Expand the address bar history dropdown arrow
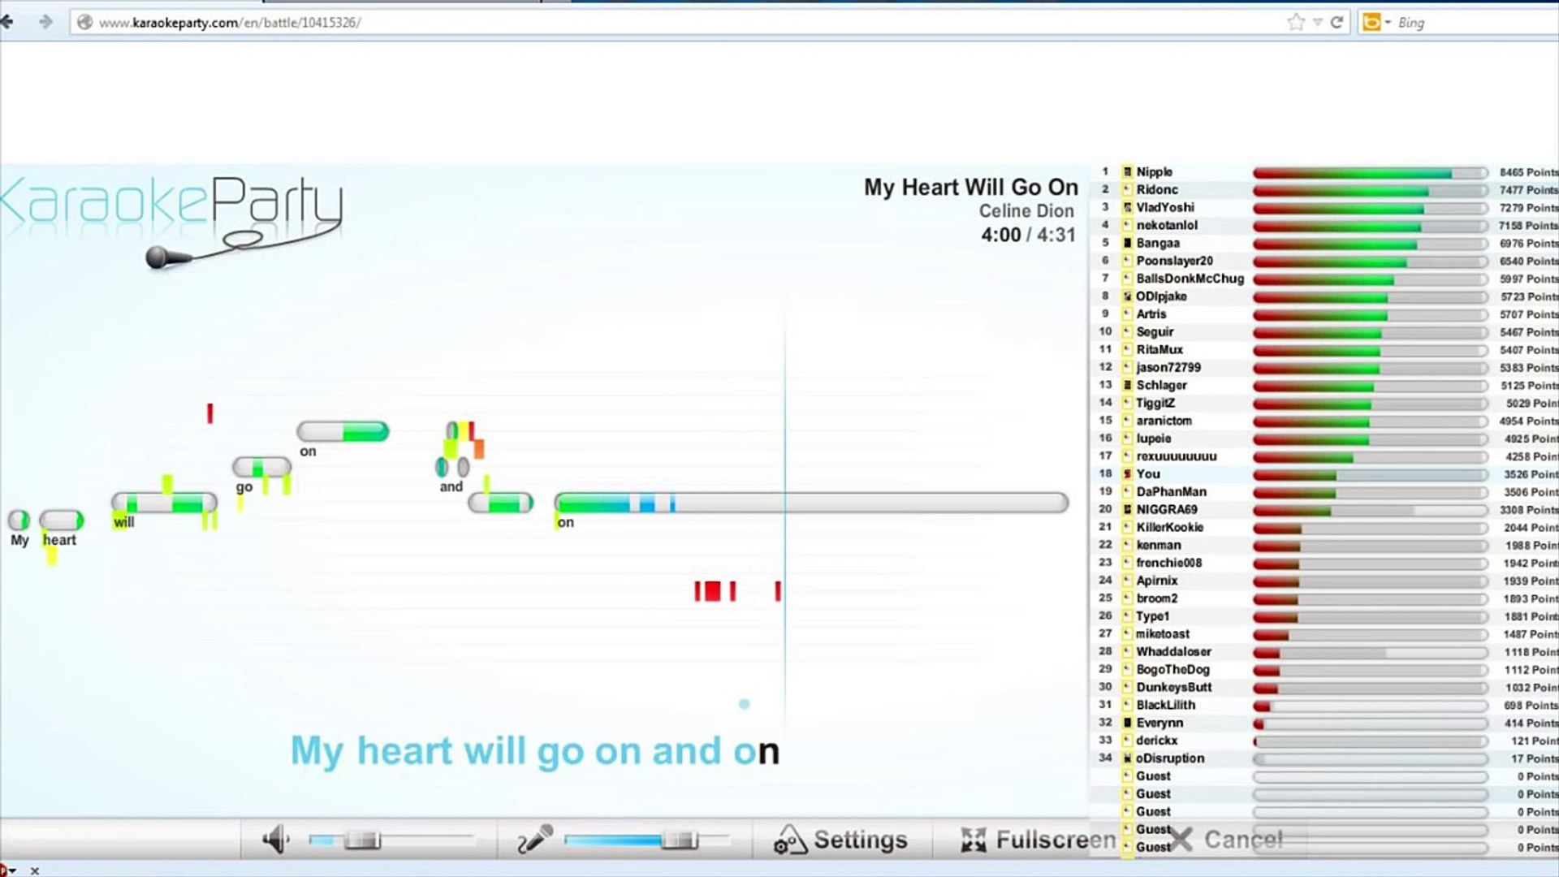 1317,23
